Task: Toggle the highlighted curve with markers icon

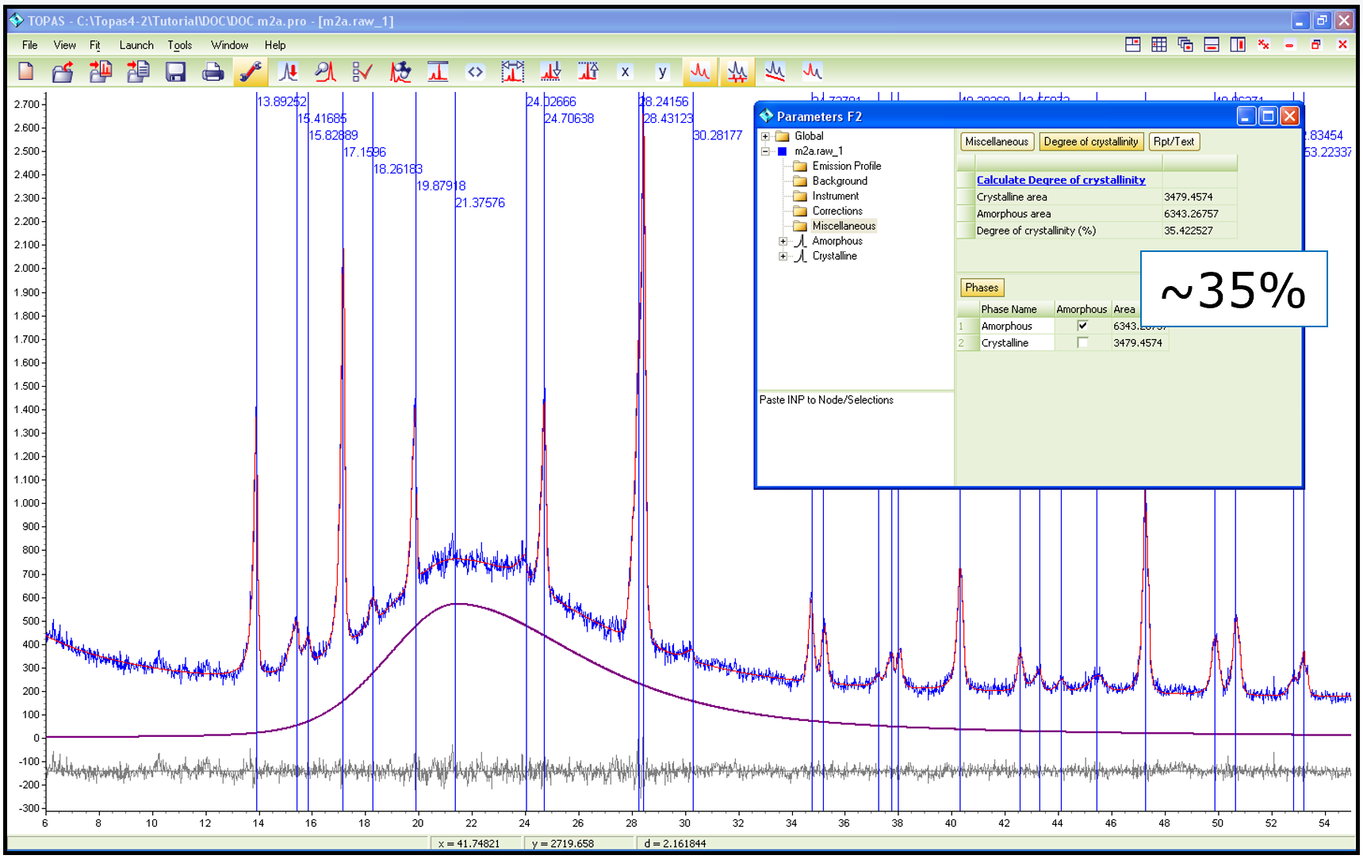Action: pyautogui.click(x=737, y=72)
